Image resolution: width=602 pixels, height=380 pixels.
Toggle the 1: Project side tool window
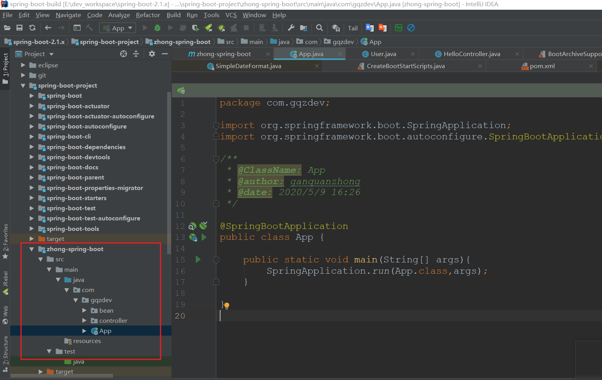[5, 69]
